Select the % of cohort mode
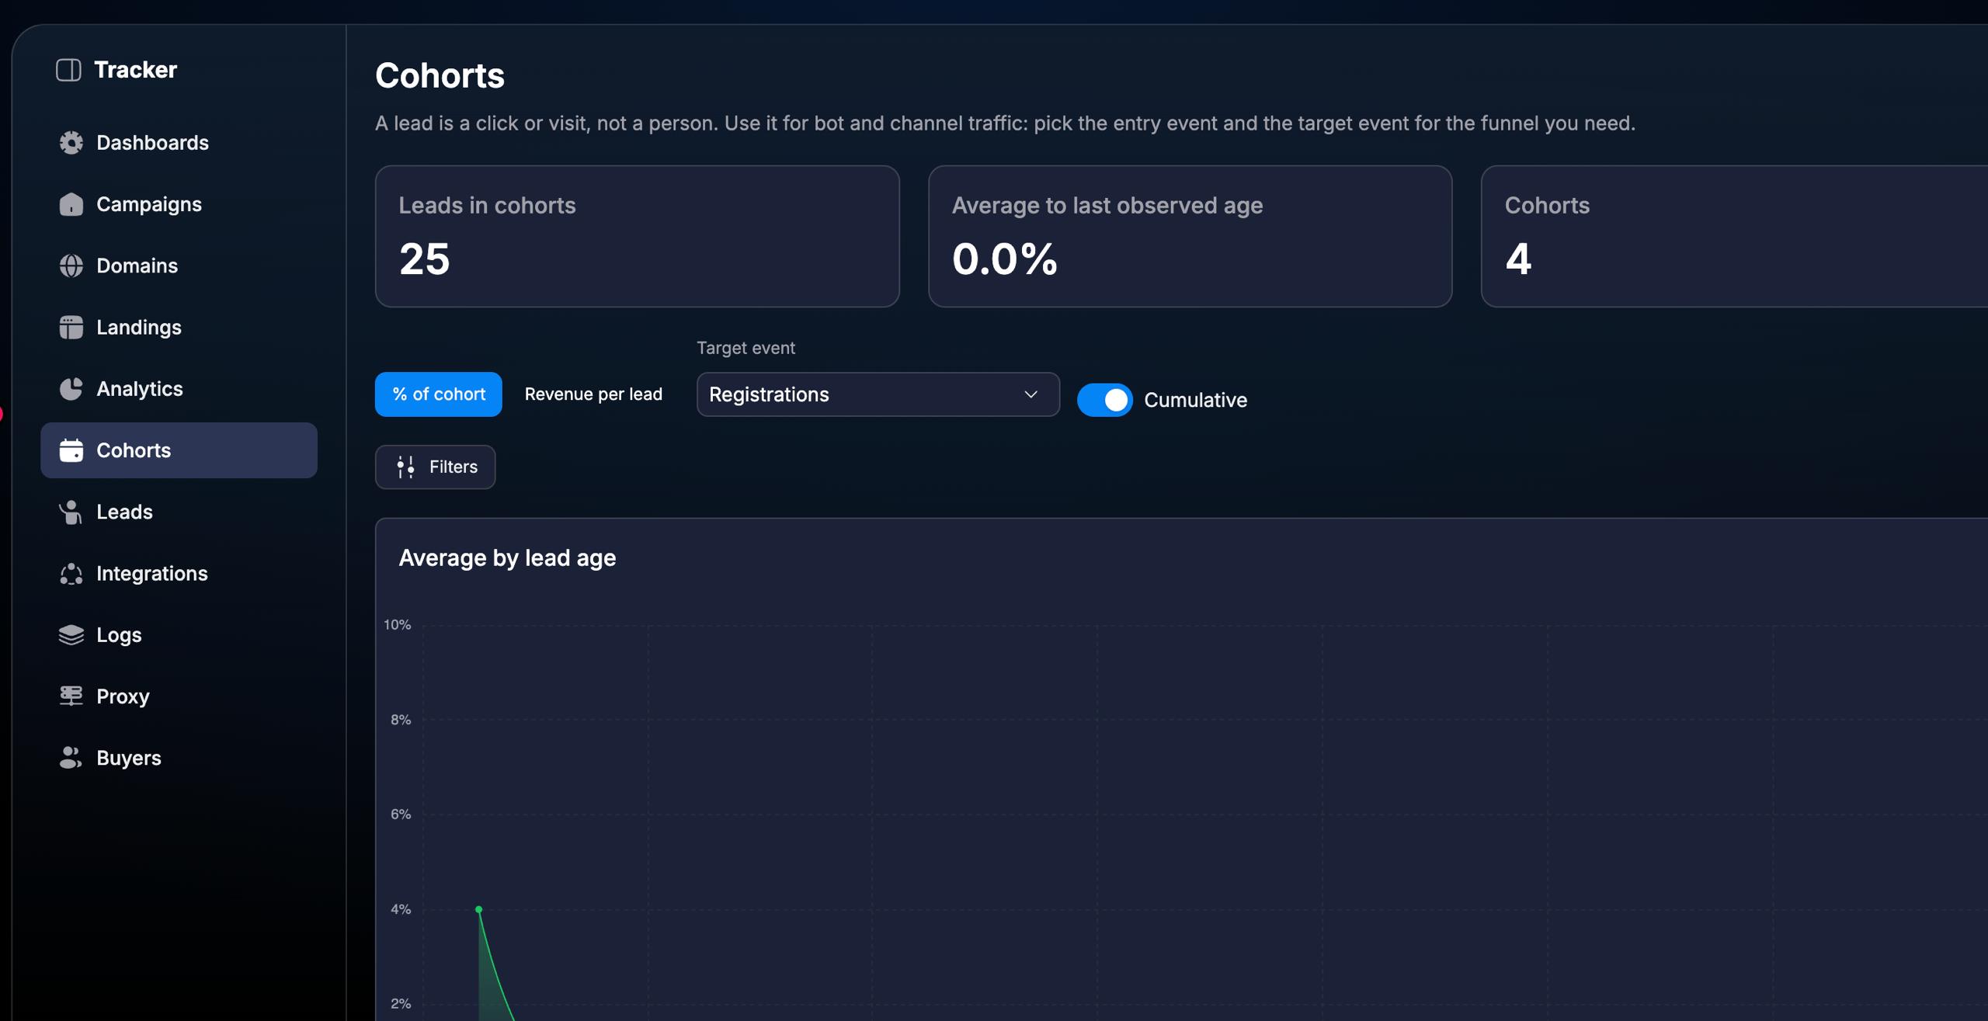Viewport: 1988px width, 1021px height. (438, 394)
